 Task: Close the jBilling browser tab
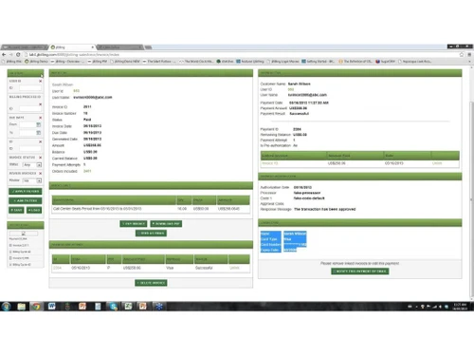[x=93, y=47]
